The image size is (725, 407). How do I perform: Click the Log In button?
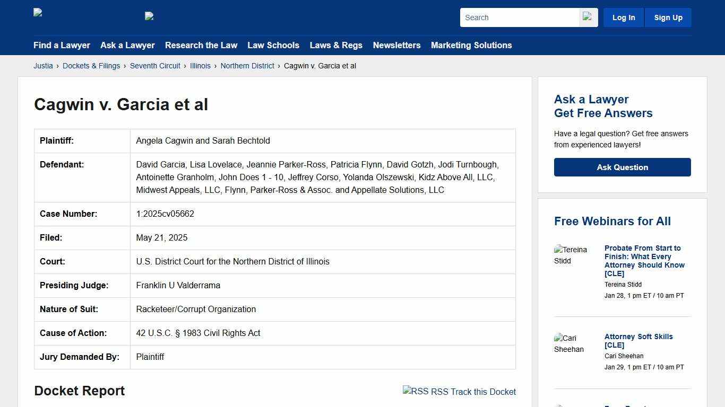click(623, 17)
